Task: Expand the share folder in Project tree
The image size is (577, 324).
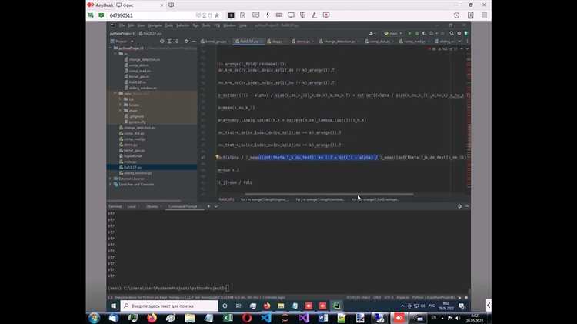Action: [x=120, y=111]
